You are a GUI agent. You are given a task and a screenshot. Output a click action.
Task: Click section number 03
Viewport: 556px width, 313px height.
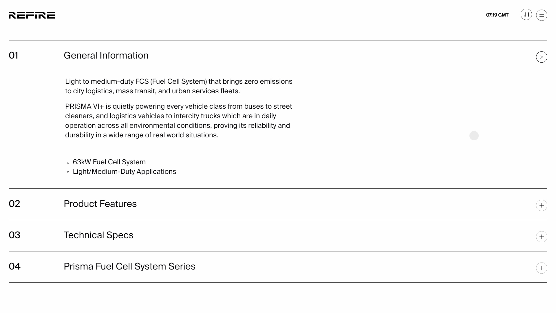tap(14, 235)
